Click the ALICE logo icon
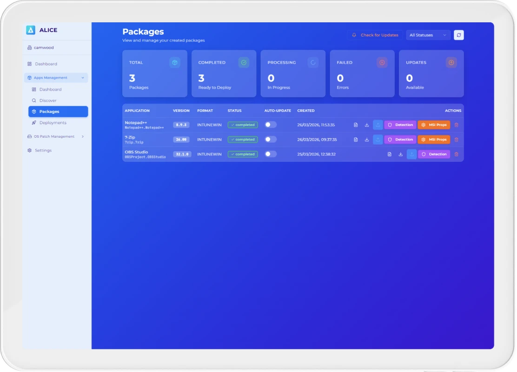Viewport: 517px width, 372px height. tap(31, 30)
